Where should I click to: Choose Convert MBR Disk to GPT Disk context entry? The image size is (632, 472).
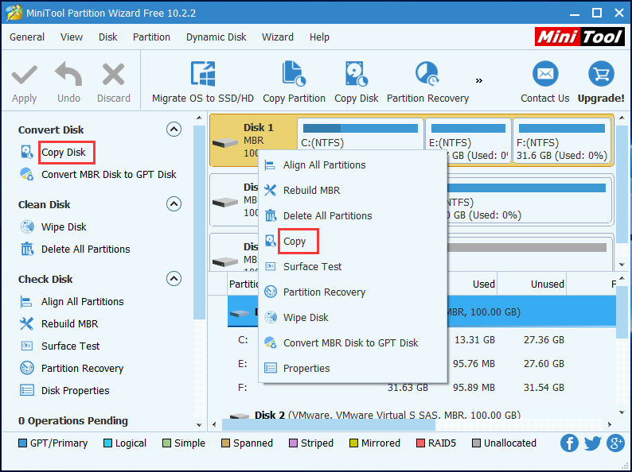coord(353,342)
